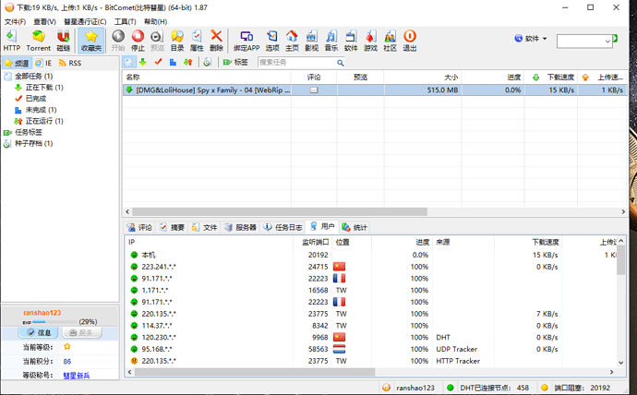Open the Games (游戏) toolbar icon
Screen dimensions: 637x395
370,41
